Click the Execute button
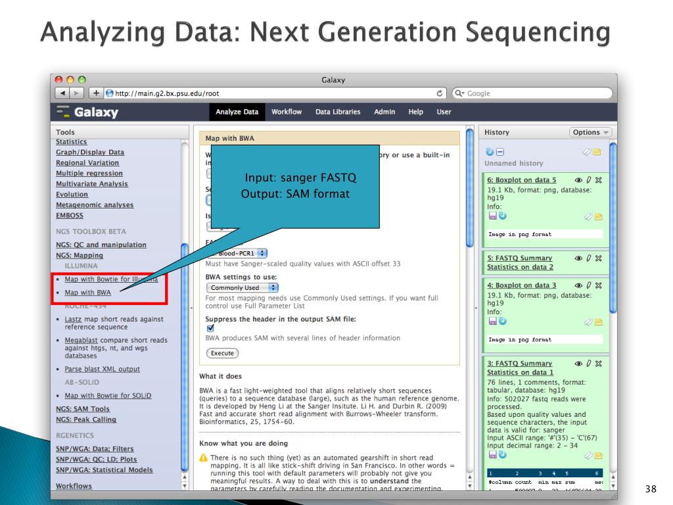Viewport: 673px width, 505px height. click(222, 353)
